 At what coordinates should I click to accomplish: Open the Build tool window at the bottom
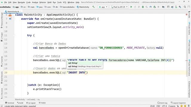tap(20, 103)
